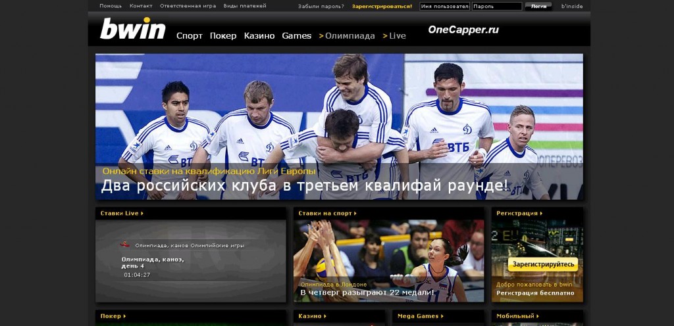Expand the Ставки Live section header
This screenshot has height=326, width=674.
tap(122, 213)
